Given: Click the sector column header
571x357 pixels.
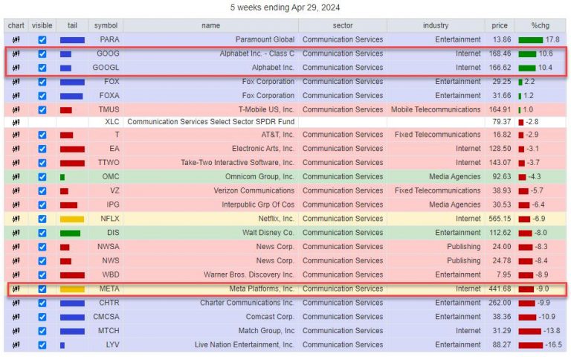Looking at the screenshot, I should [343, 25].
